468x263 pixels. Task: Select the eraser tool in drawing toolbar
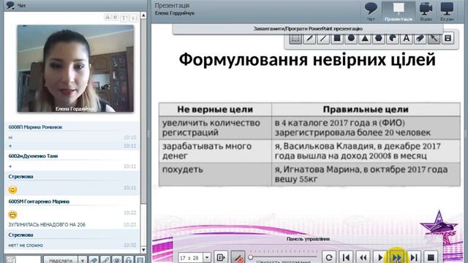pyautogui.click(x=420, y=39)
